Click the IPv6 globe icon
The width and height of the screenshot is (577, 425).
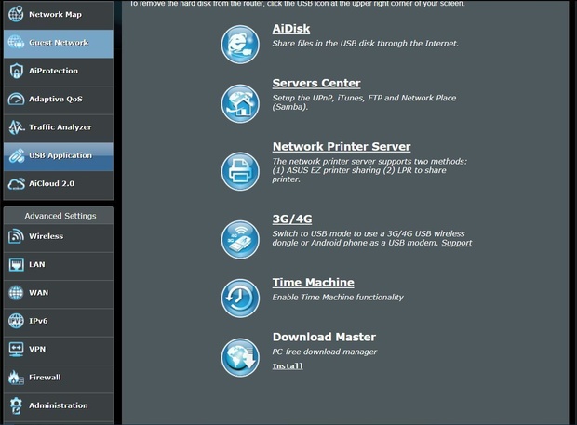(16, 321)
